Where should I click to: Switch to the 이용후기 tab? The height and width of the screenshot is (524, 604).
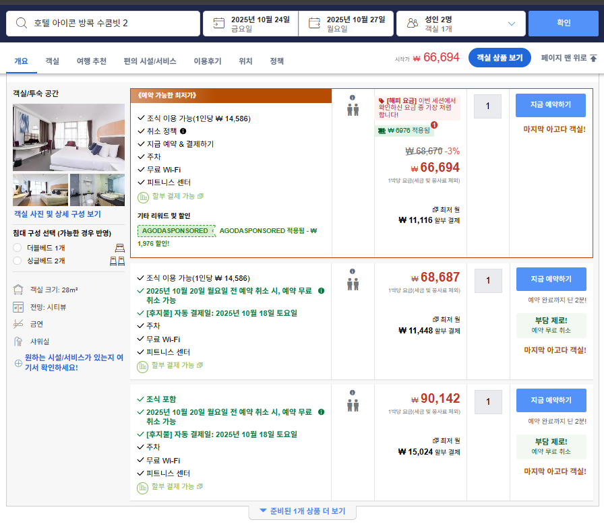[207, 61]
